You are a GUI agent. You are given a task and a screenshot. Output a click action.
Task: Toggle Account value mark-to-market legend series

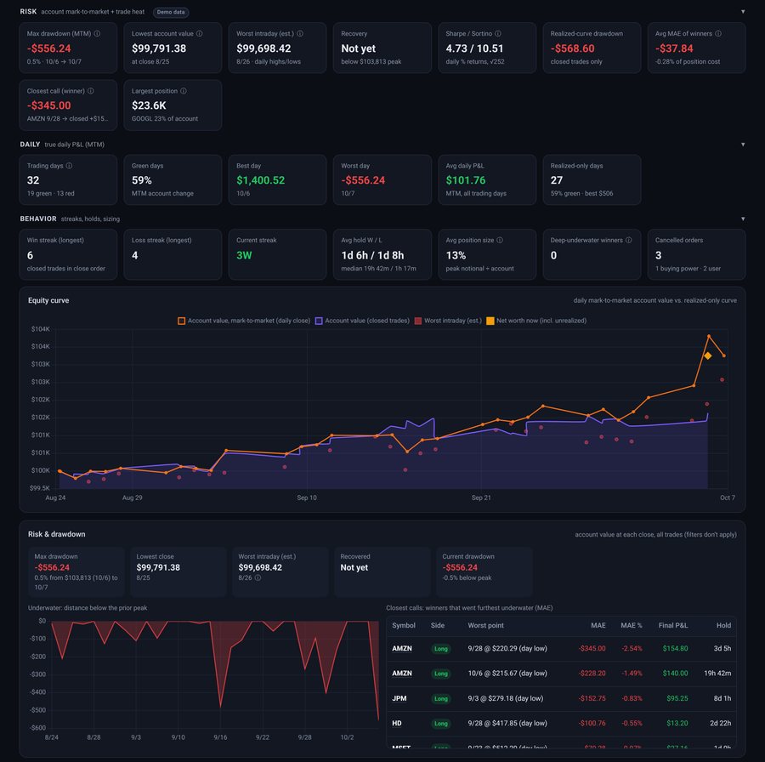(x=244, y=321)
